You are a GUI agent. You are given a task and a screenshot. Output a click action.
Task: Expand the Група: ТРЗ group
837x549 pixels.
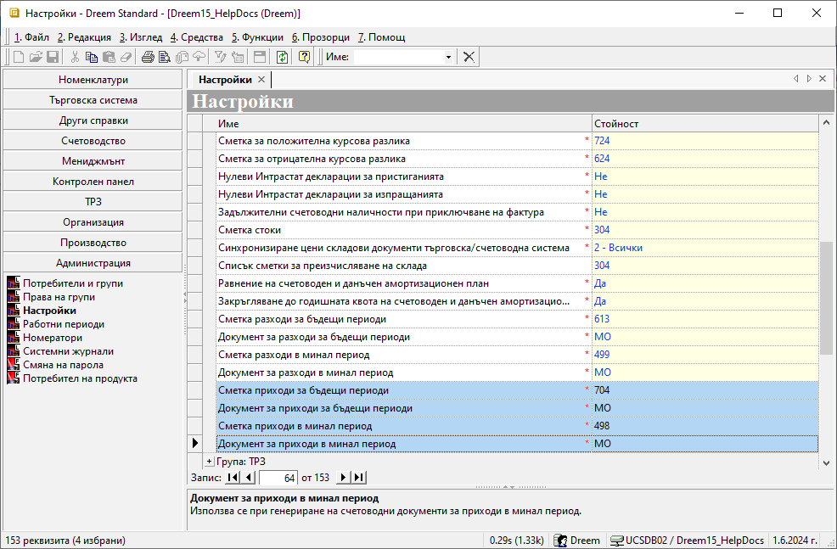point(210,461)
